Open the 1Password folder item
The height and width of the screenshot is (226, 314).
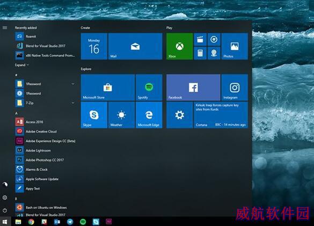tap(45, 84)
